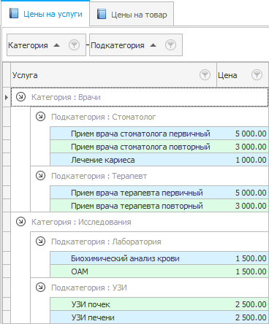Click the book icon on Цены на услуги tab
The height and width of the screenshot is (324, 269).
[14, 13]
